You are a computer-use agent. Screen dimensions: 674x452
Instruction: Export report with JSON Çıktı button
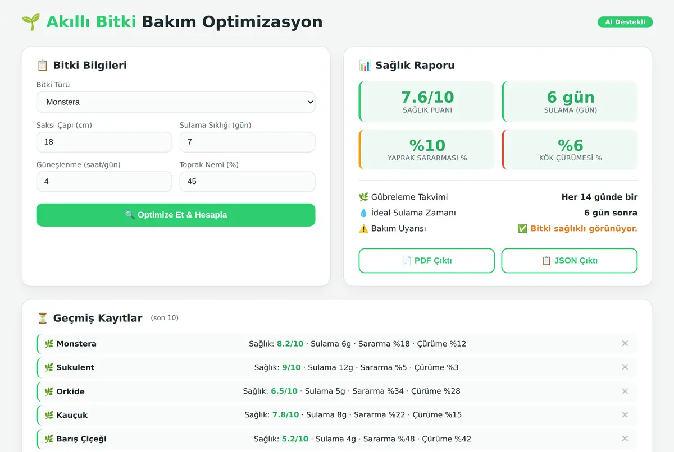click(x=570, y=261)
